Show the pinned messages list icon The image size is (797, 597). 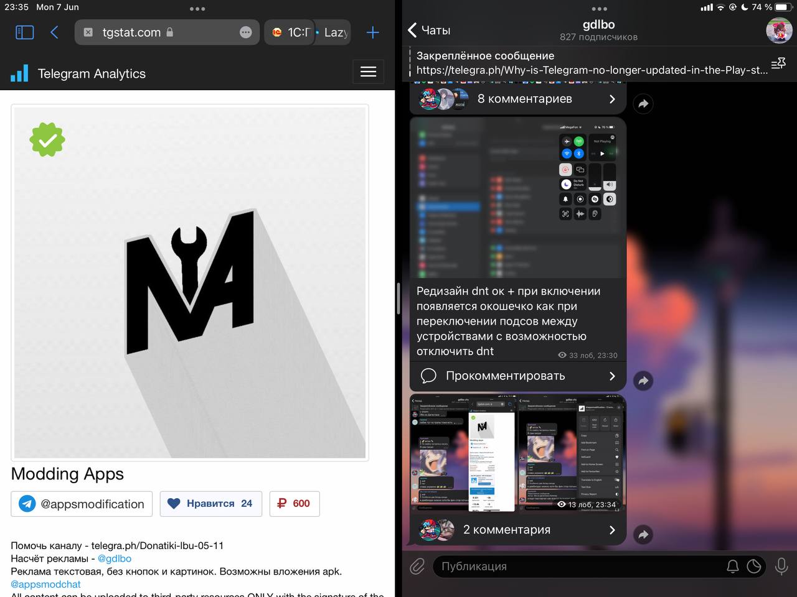click(x=778, y=63)
